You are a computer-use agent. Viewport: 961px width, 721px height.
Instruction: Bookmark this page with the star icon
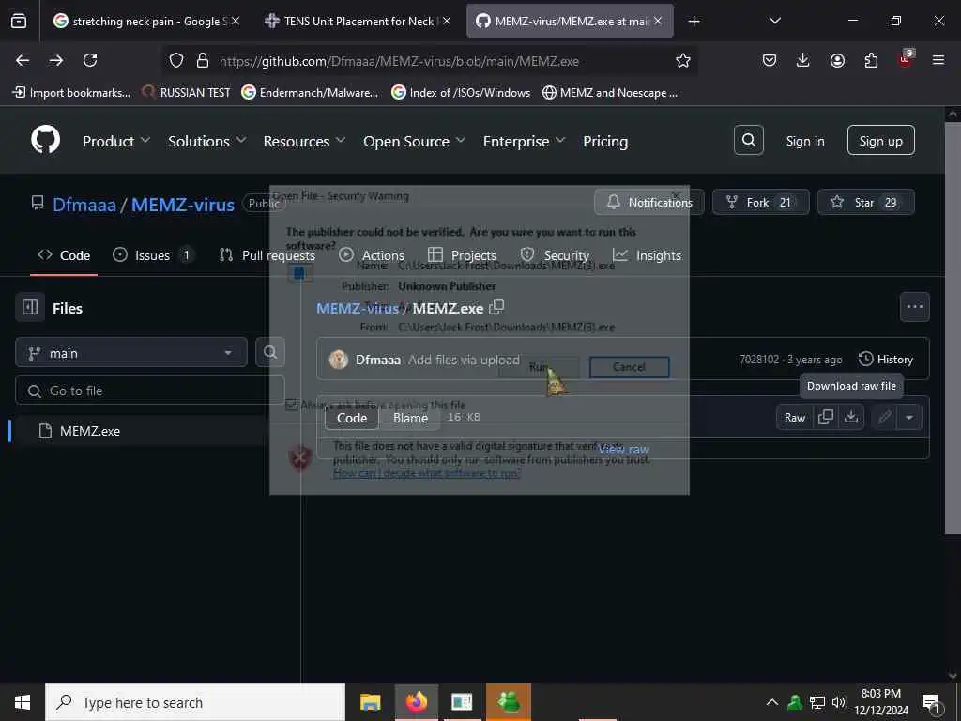coord(683,60)
